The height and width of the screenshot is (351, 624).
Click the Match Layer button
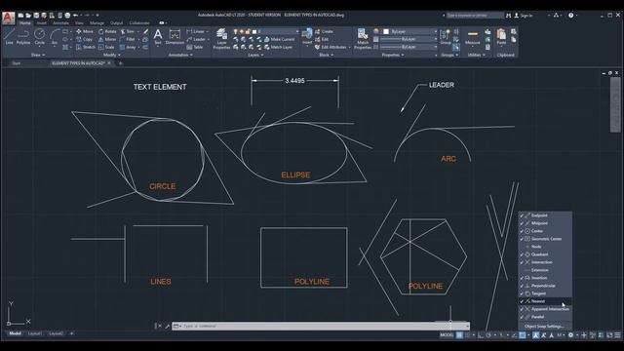point(279,47)
